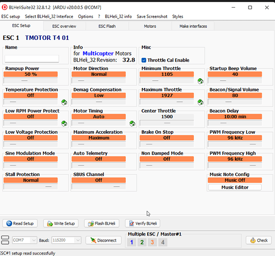Open the BLHeli_32 info menu
The width and height of the screenshot is (275, 256).
[119, 16]
